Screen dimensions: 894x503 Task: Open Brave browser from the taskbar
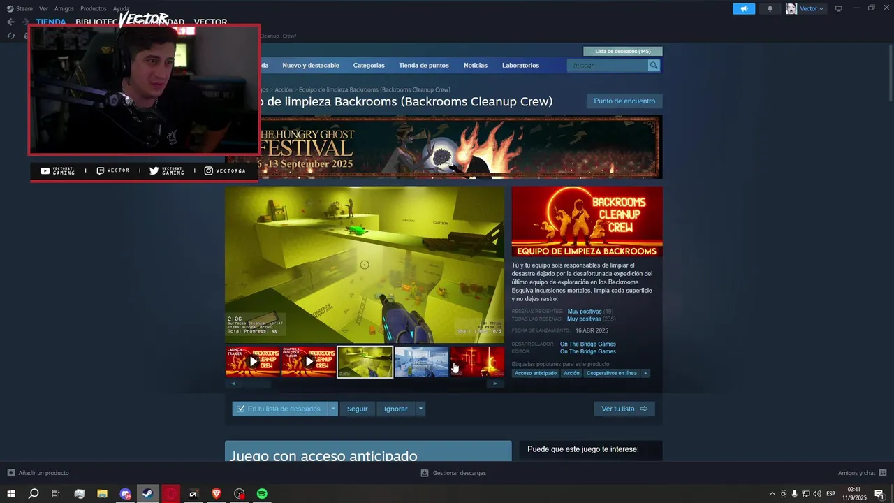(x=217, y=494)
